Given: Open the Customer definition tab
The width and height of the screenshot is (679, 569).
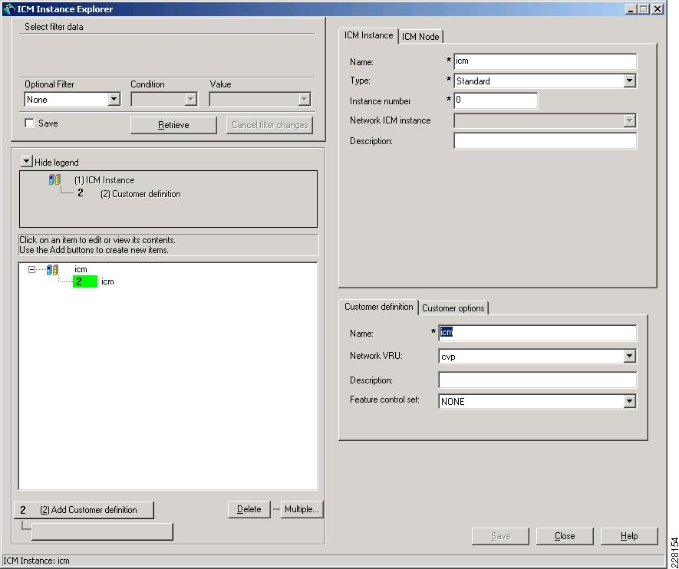Looking at the screenshot, I should (x=379, y=307).
